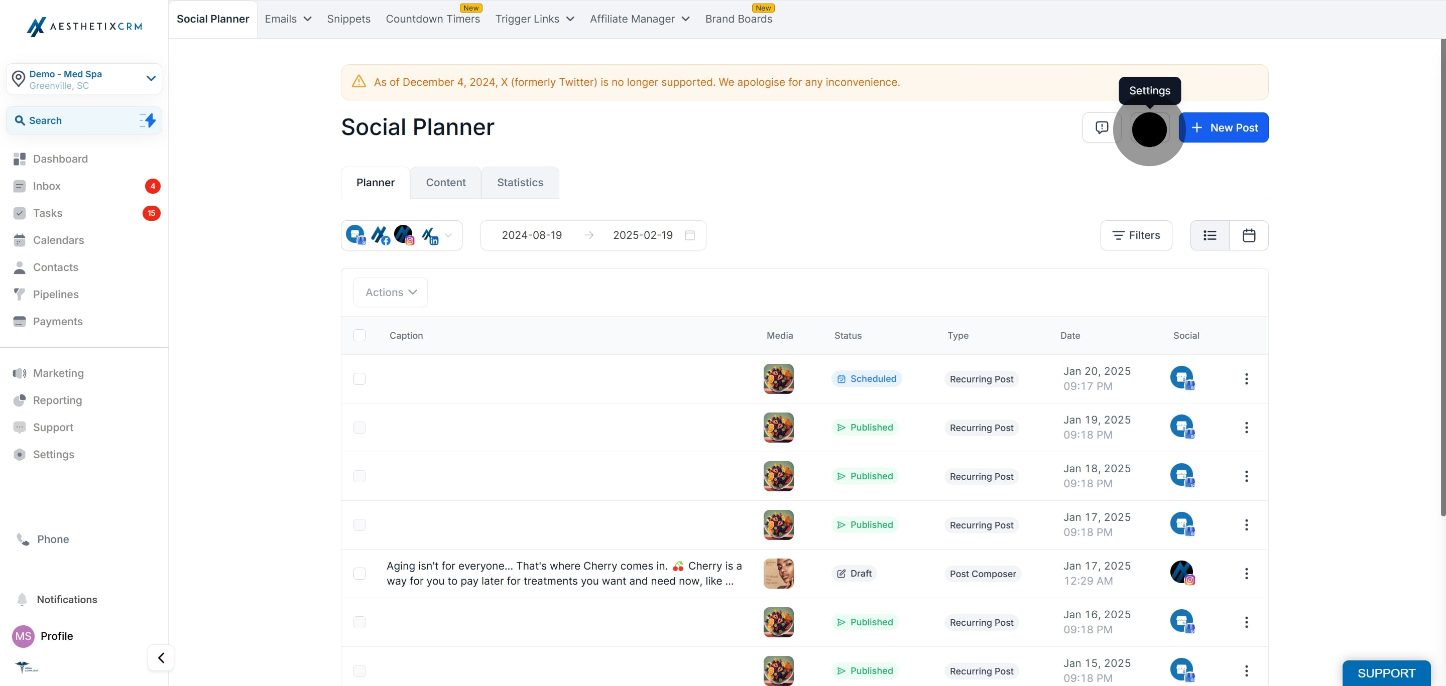The width and height of the screenshot is (1446, 686).
Task: Open the quick actions lightning icon
Action: [148, 120]
